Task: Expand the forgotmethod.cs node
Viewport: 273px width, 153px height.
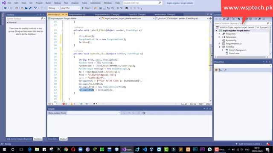Action: tap(219, 43)
